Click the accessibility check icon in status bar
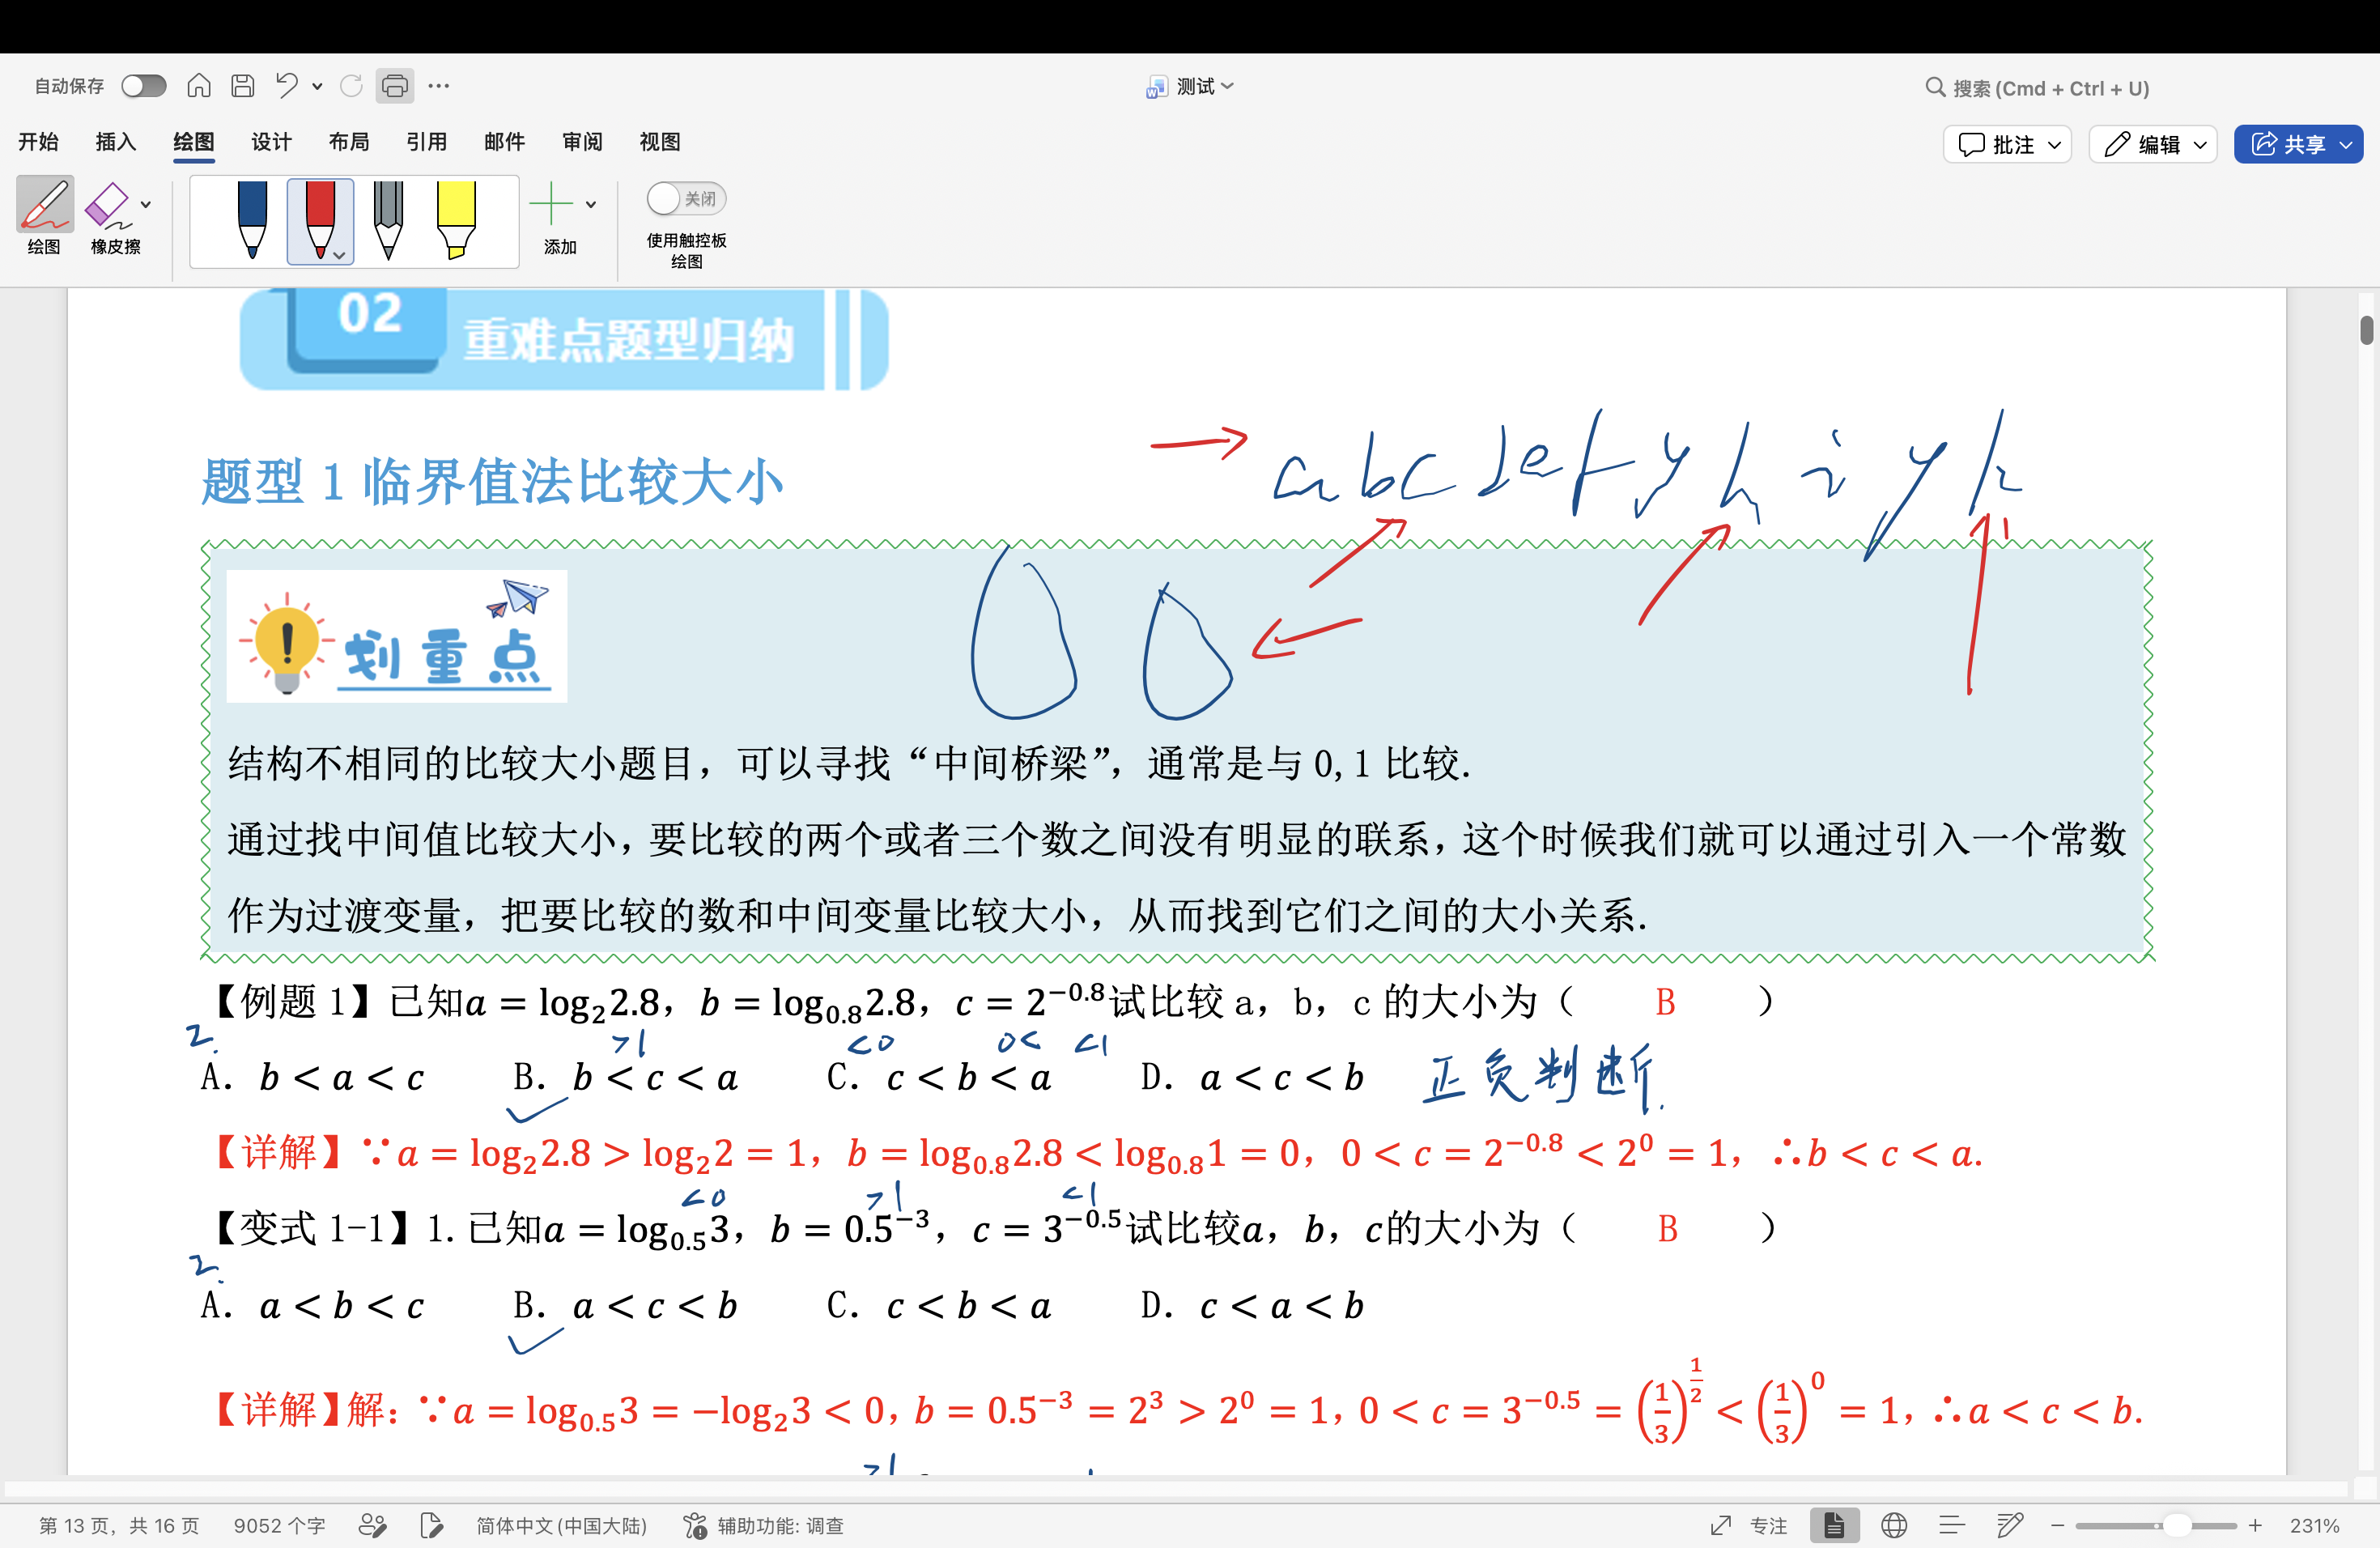 [695, 1526]
